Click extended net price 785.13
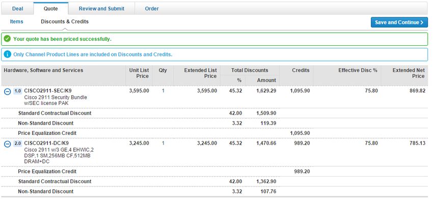Image resolution: width=433 pixels, height=199 pixels. (417, 143)
